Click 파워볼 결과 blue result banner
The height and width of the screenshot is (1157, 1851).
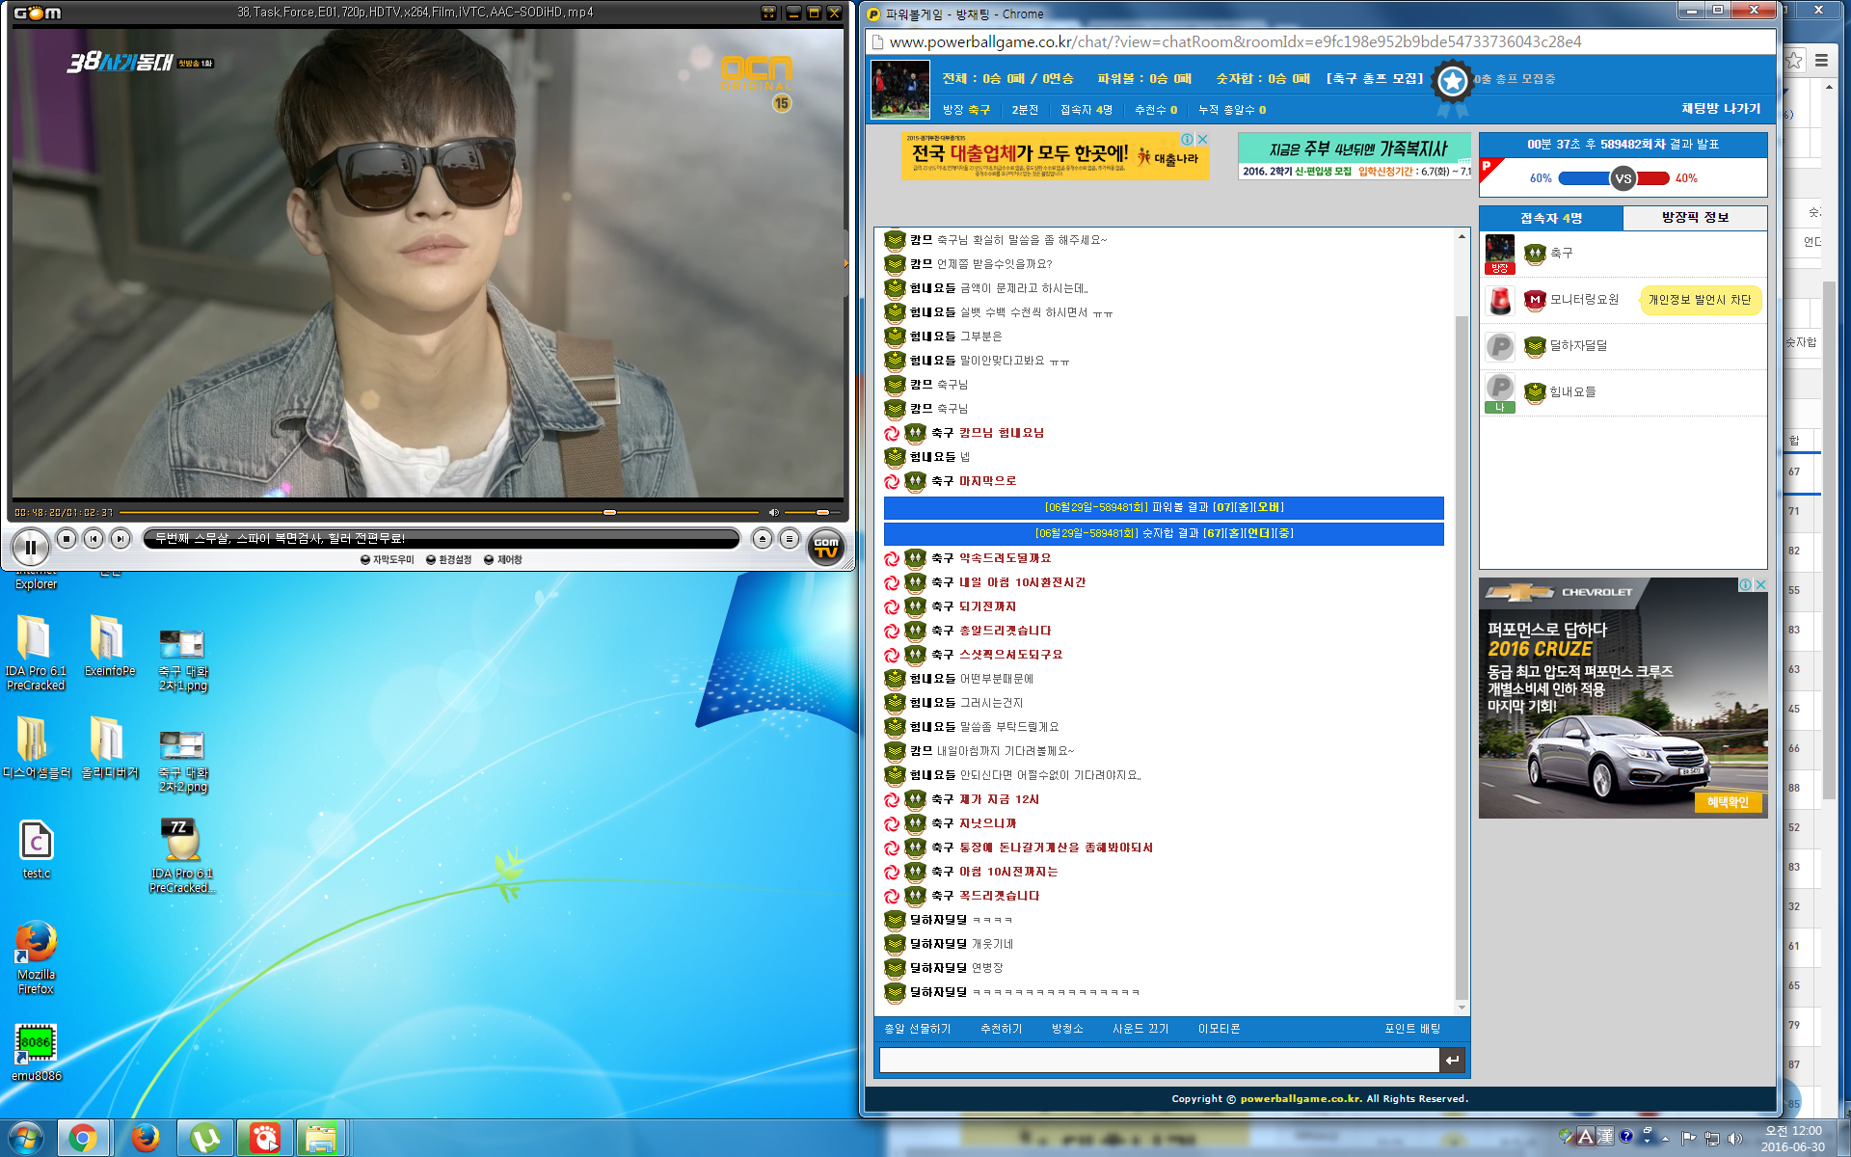(x=1164, y=507)
